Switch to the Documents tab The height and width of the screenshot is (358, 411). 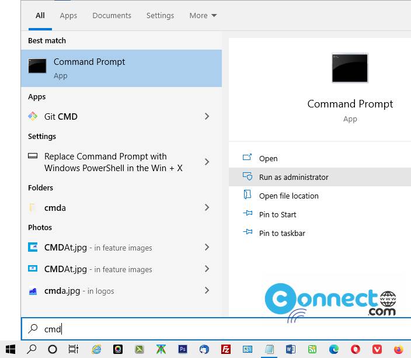[x=112, y=15]
